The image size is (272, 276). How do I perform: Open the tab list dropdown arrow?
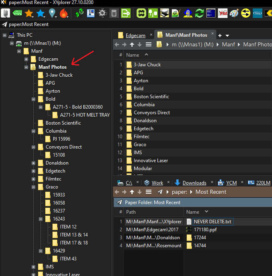pos(227,35)
